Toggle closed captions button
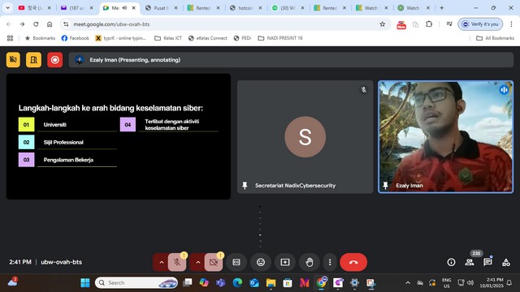The image size is (520, 292). (x=236, y=262)
